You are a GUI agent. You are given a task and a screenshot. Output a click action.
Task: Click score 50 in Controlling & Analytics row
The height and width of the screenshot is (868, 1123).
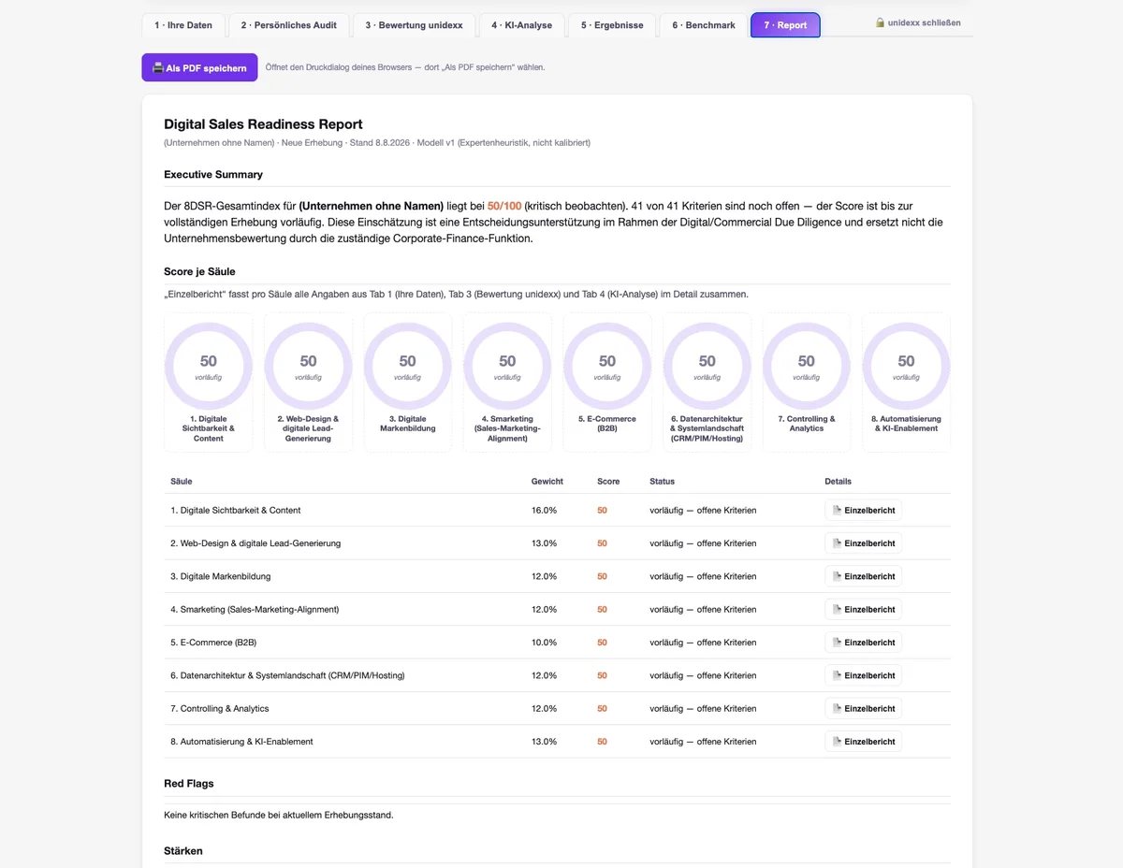click(x=602, y=708)
